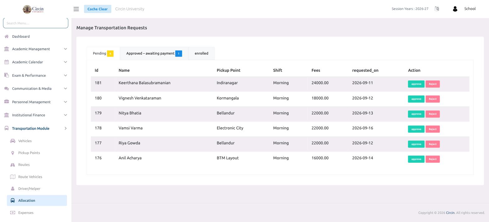Open Approved – awaiting payment tab
The width and height of the screenshot is (489, 222).
pos(154,53)
